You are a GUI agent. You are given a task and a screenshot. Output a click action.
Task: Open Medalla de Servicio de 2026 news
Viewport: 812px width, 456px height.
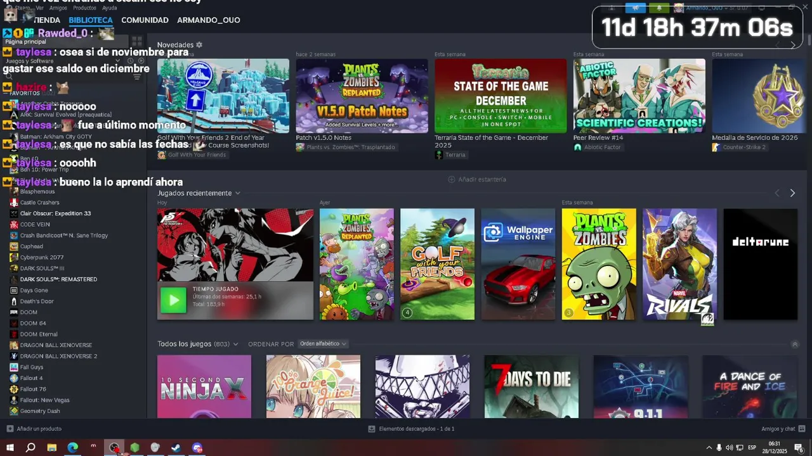755,137
